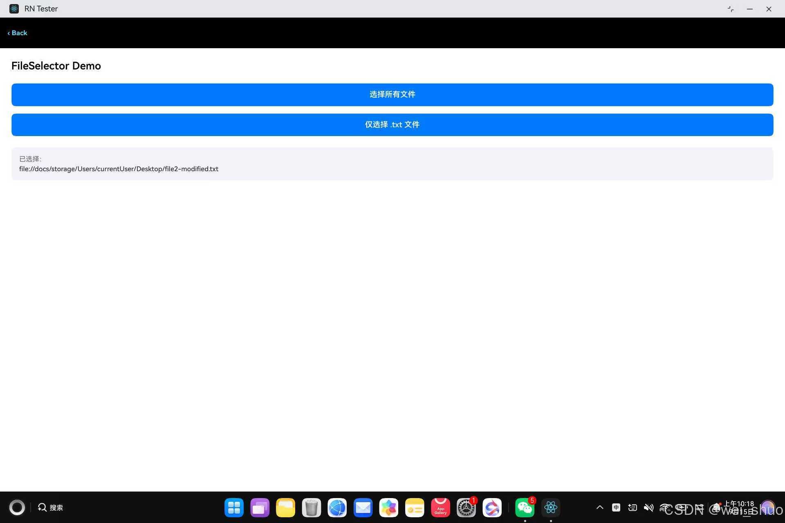785x523 pixels.
Task: Click the FileSelector Demo heading
Action: click(x=56, y=66)
